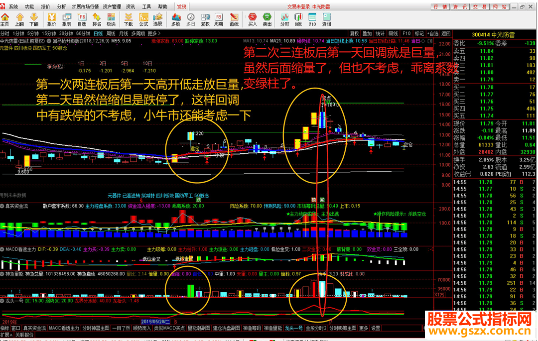Open the 资讯 news toolbar icon

click(327, 19)
